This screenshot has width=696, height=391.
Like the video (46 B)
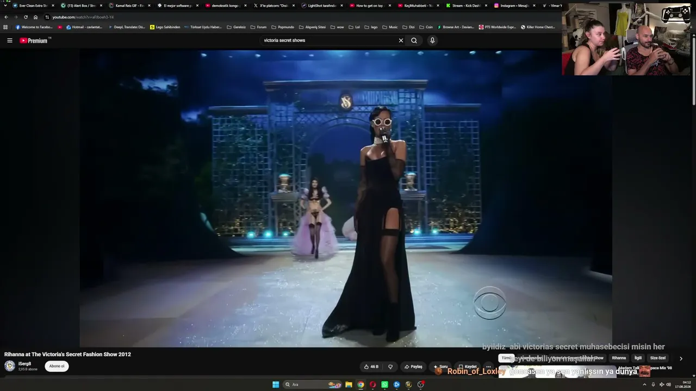coord(371,367)
